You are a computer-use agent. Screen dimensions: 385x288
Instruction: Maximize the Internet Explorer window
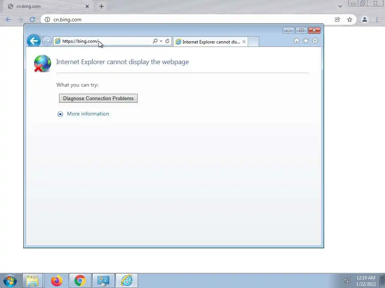pyautogui.click(x=301, y=30)
